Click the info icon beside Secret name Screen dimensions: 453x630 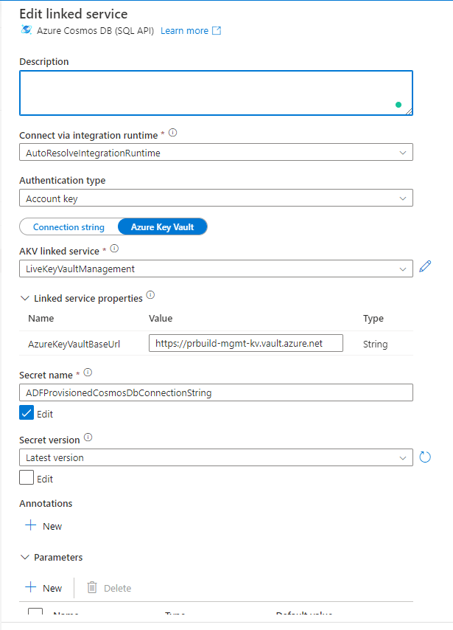point(88,373)
